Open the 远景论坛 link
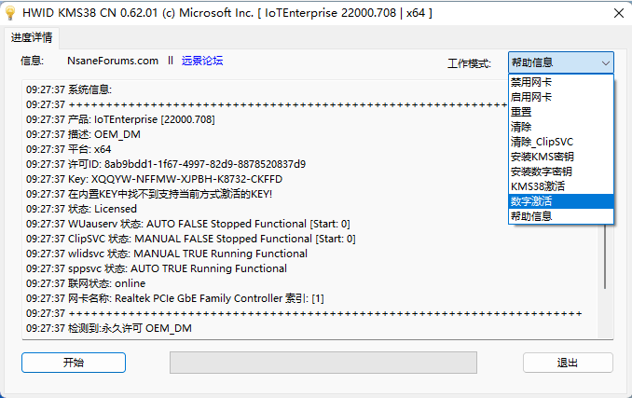The height and width of the screenshot is (398, 632). click(202, 61)
